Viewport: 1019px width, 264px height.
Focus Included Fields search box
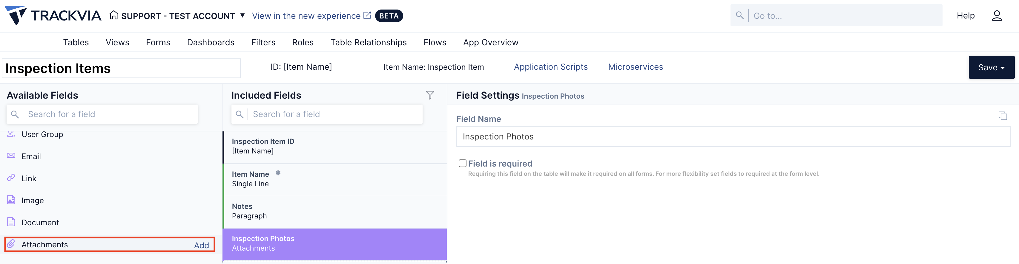(x=327, y=114)
